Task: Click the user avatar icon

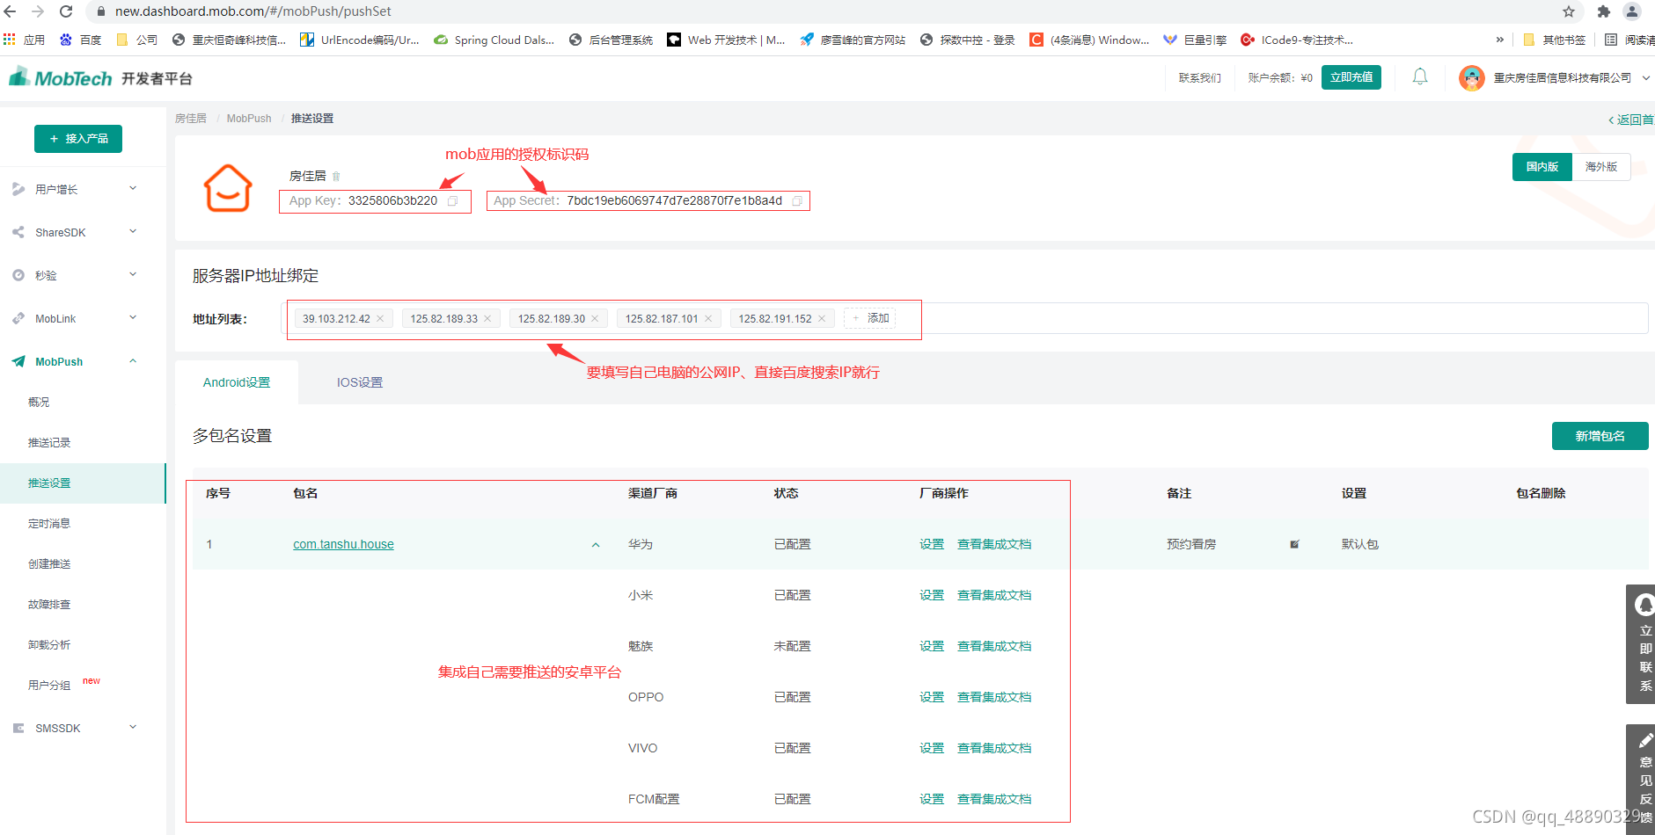Action: coord(1471,78)
